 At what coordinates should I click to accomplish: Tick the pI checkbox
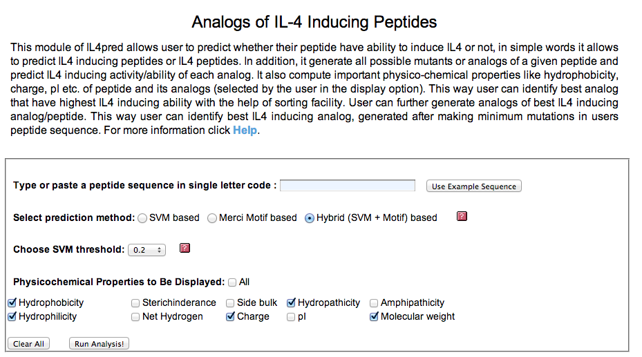(x=292, y=317)
